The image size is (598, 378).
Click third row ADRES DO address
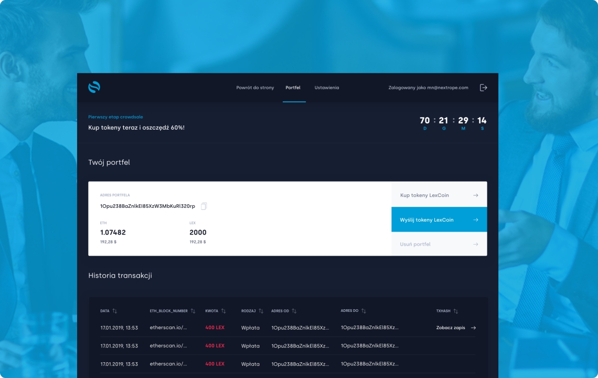tap(370, 364)
